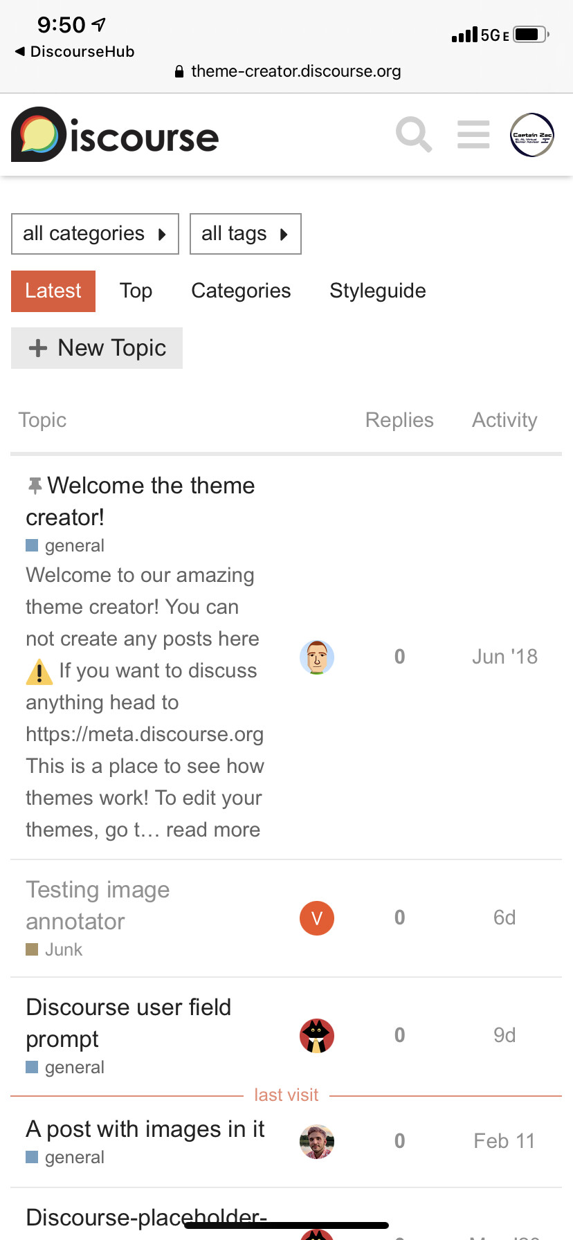This screenshot has width=573, height=1240.
Task: Open the search magnifier icon
Action: pos(414,134)
